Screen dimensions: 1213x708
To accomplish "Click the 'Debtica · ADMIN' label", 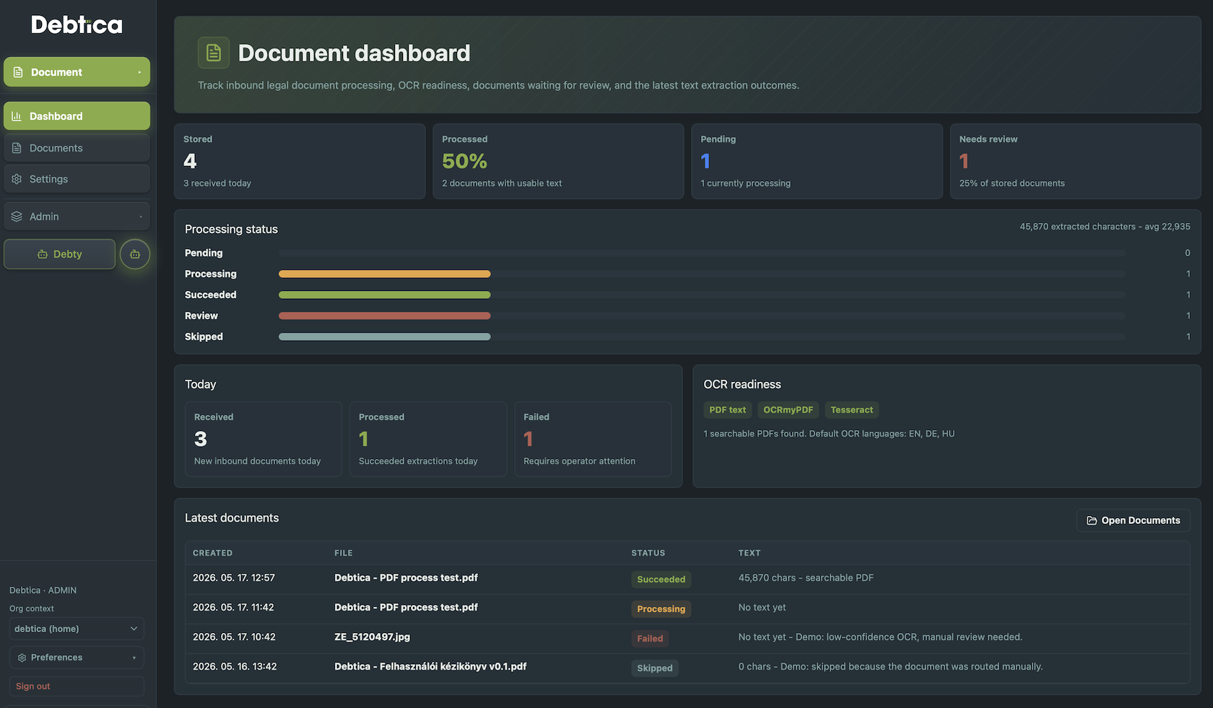I will pos(43,590).
